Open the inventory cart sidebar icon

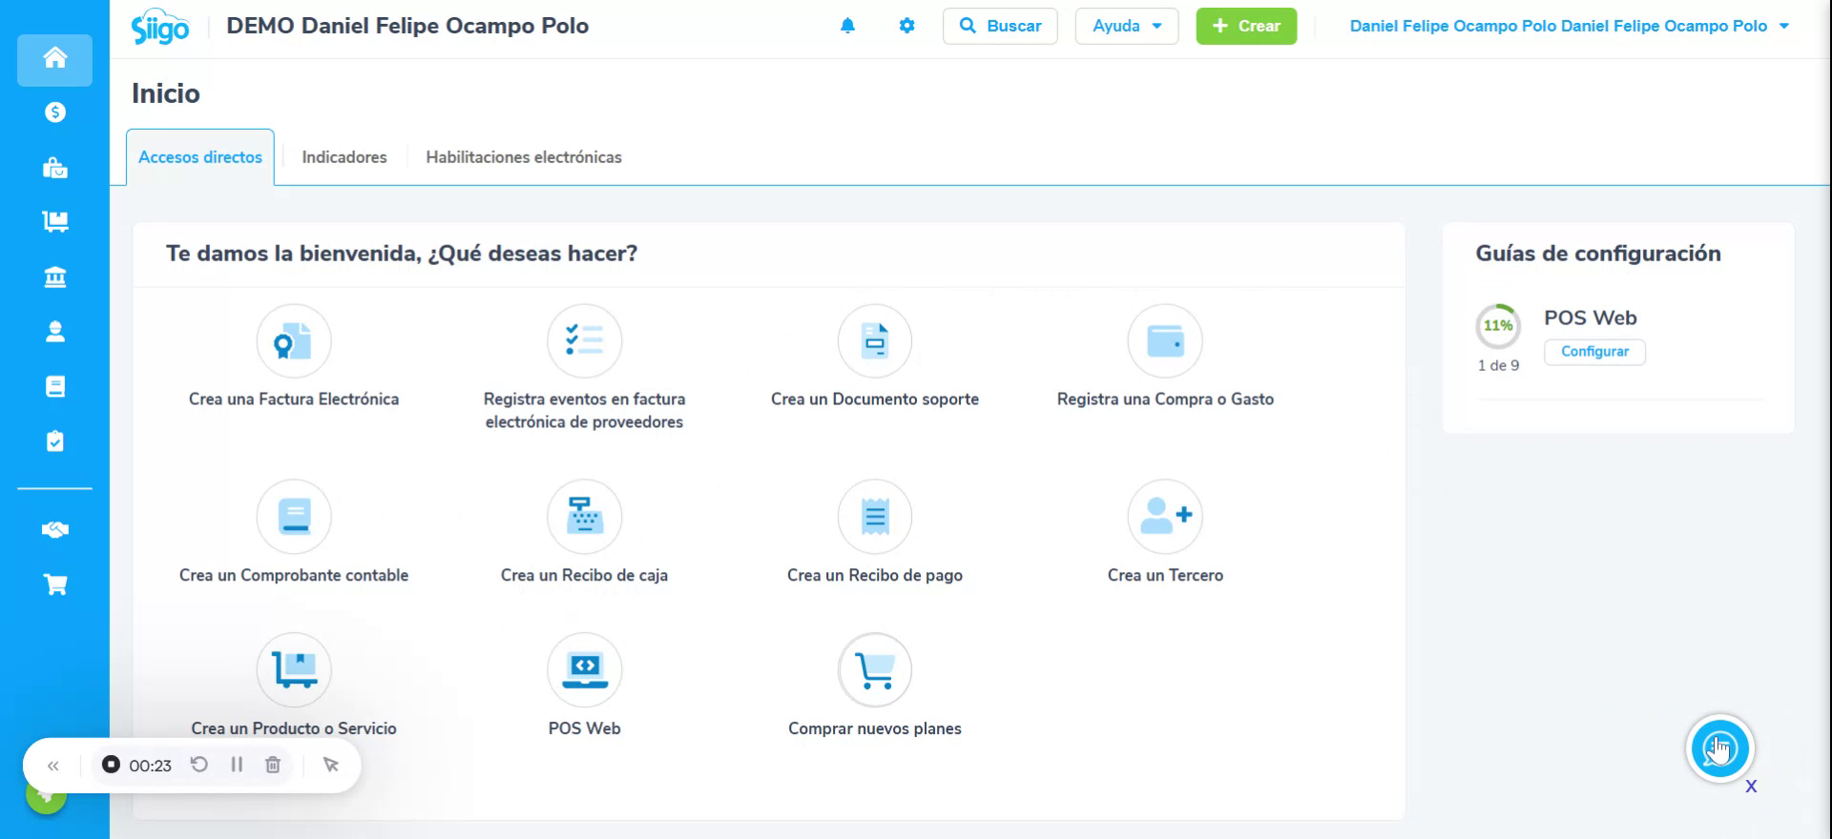point(54,222)
